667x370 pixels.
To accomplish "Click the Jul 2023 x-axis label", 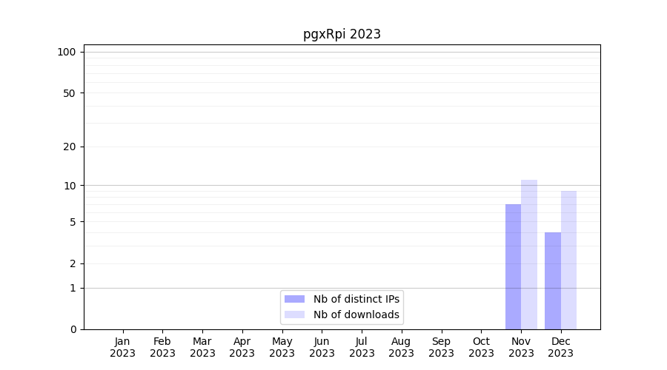I will [362, 347].
